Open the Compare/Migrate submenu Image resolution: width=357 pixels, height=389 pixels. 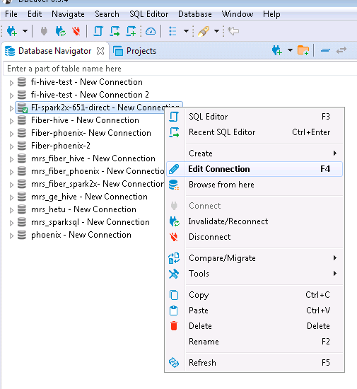(x=254, y=258)
